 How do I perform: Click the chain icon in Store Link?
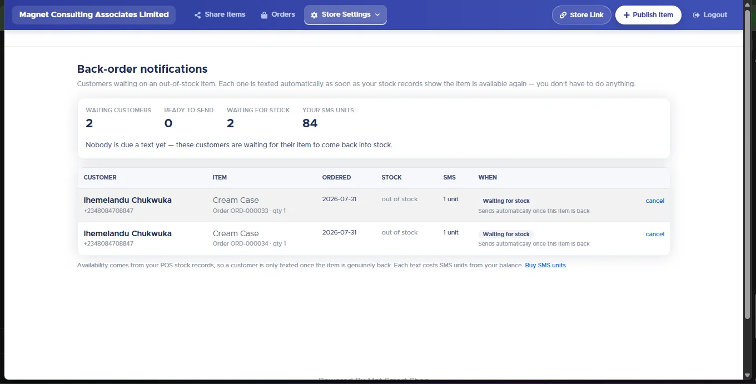point(563,15)
